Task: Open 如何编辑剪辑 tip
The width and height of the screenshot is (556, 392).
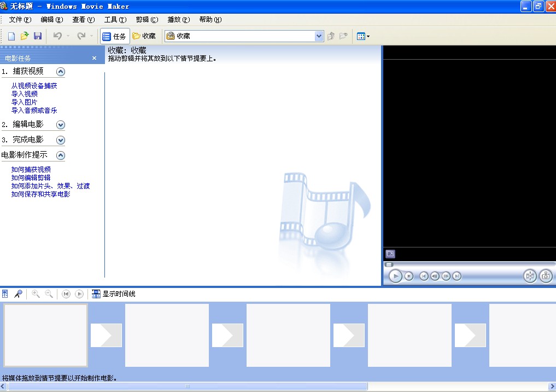Action: (x=31, y=177)
